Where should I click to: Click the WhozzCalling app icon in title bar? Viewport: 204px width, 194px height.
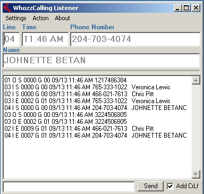7,8
